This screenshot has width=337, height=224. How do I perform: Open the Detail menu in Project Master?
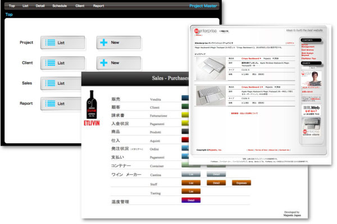tap(40, 6)
